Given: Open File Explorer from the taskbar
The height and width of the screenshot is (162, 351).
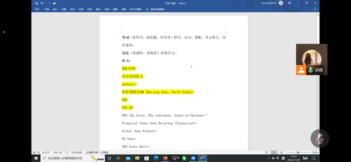Looking at the screenshot, I should pyautogui.click(x=137, y=158).
